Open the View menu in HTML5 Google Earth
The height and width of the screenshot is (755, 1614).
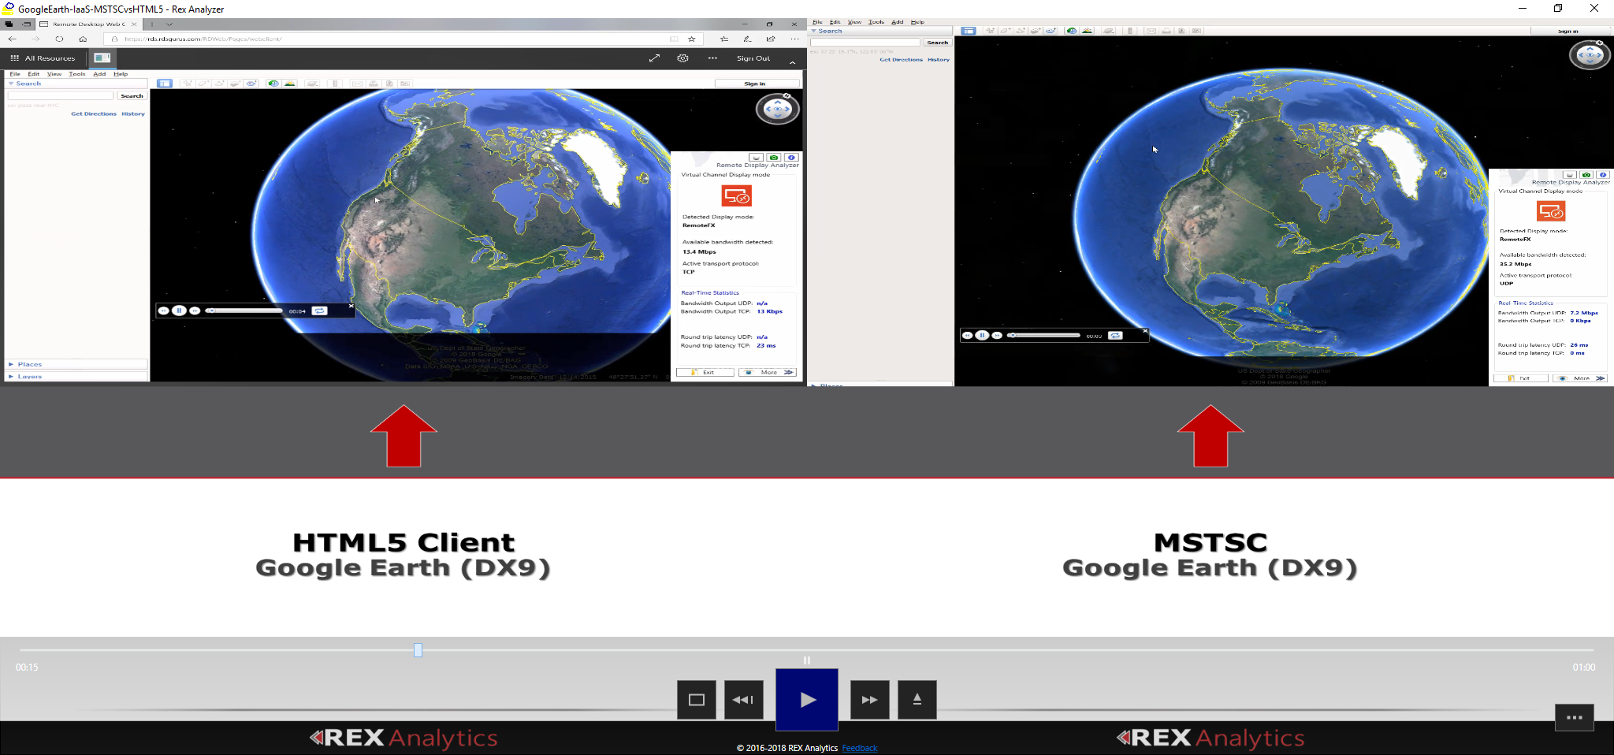coord(54,74)
